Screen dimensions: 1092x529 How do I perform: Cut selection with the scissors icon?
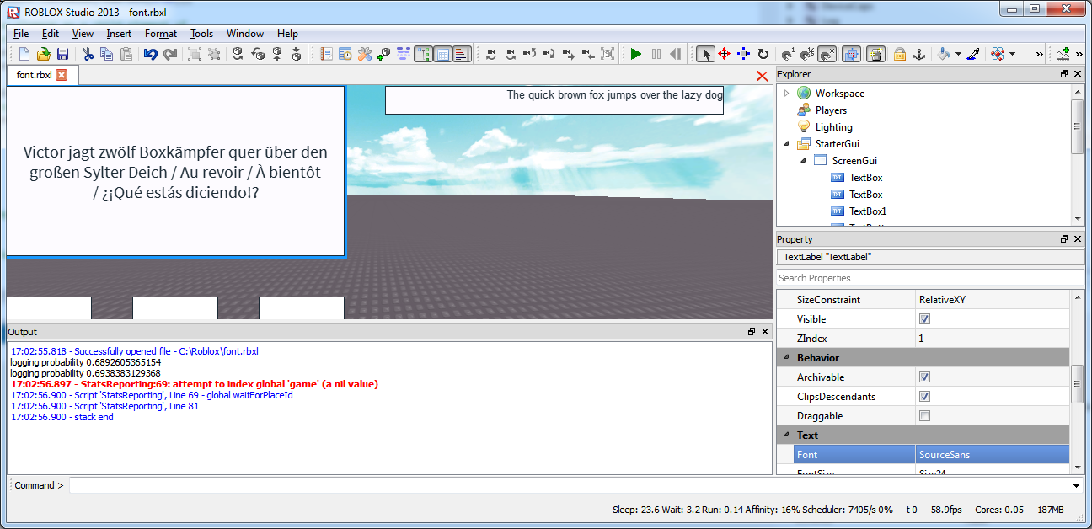pyautogui.click(x=88, y=54)
